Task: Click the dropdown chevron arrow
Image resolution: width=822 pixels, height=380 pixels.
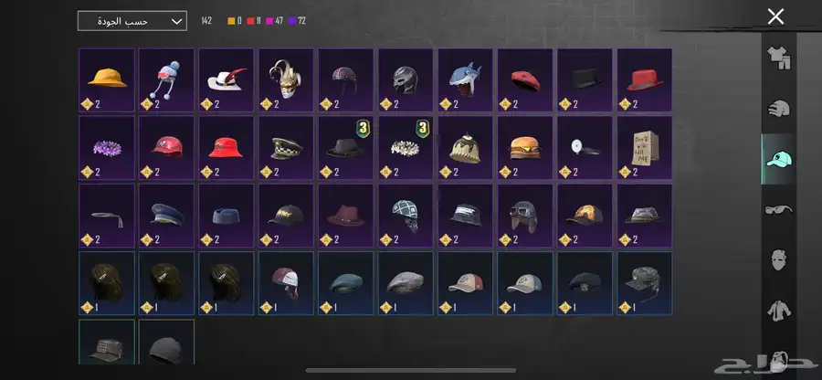Action: coord(176,22)
